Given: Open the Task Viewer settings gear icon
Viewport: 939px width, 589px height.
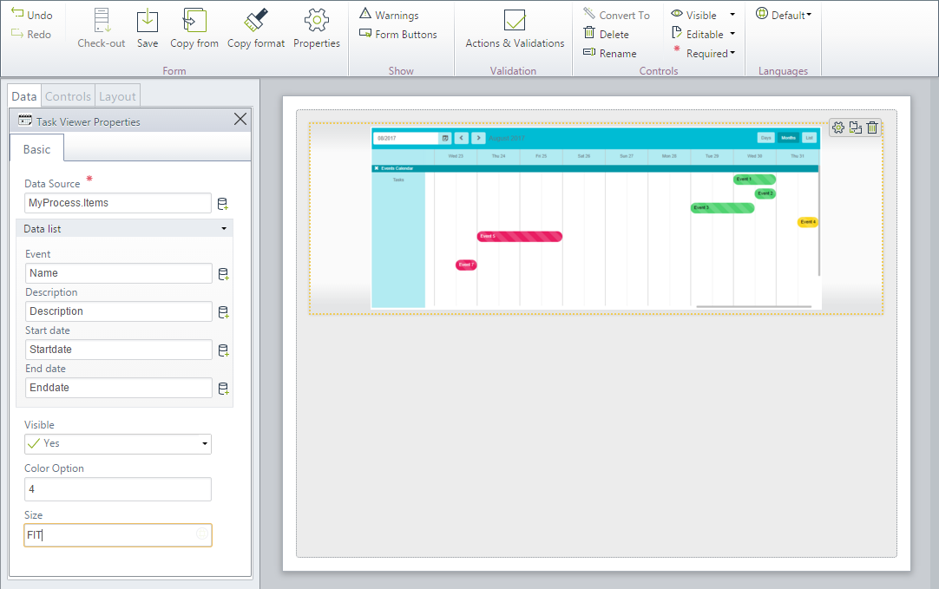Looking at the screenshot, I should click(838, 128).
